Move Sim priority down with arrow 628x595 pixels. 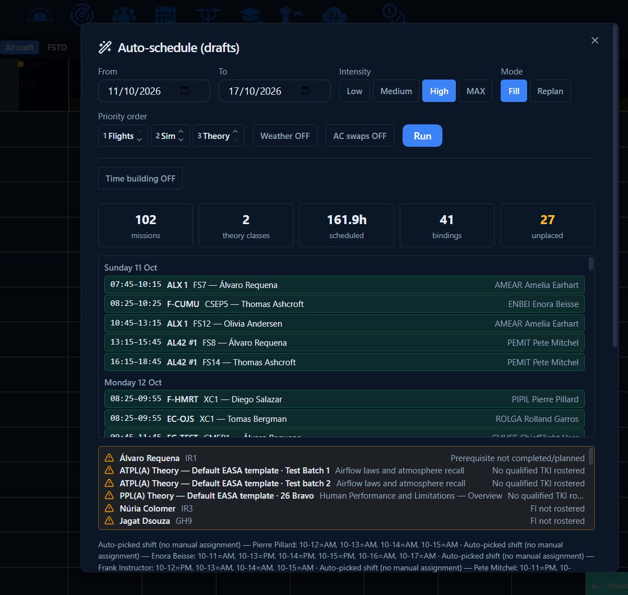(181, 140)
